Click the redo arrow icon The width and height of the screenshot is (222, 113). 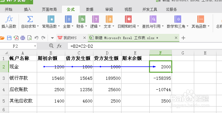(x=43, y=38)
